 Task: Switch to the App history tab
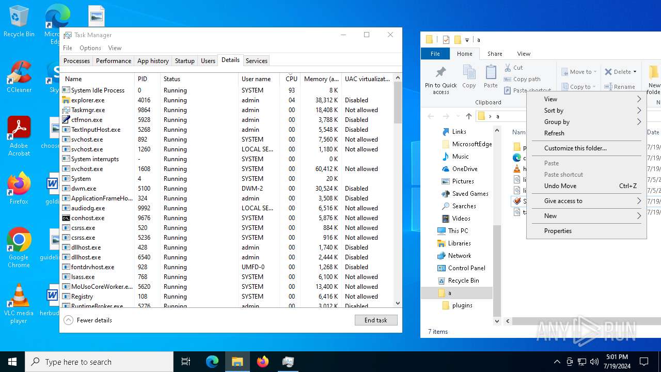[x=153, y=61]
